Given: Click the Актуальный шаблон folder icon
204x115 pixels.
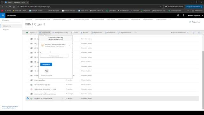Looking at the screenshot, I should pyautogui.click(x=31, y=94).
